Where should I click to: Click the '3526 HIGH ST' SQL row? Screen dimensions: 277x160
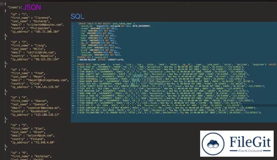pos(161,67)
